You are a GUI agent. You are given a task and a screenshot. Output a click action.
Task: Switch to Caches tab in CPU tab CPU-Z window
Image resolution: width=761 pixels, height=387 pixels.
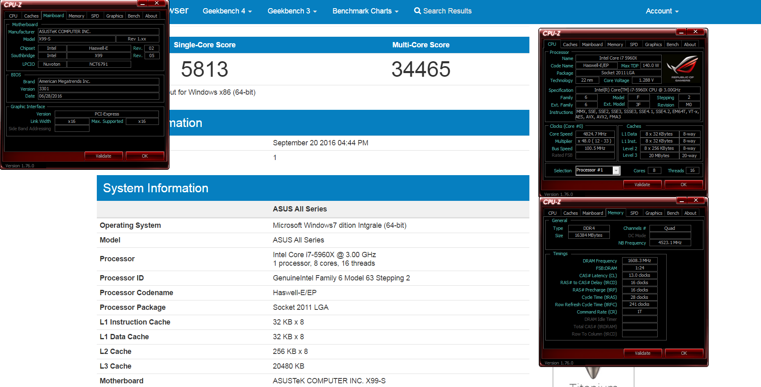[x=570, y=44]
